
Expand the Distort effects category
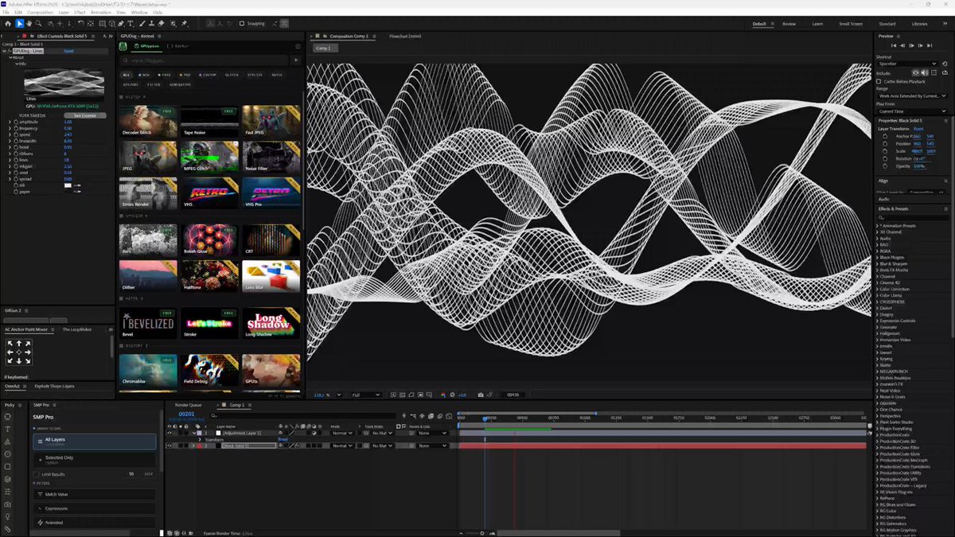click(885, 308)
